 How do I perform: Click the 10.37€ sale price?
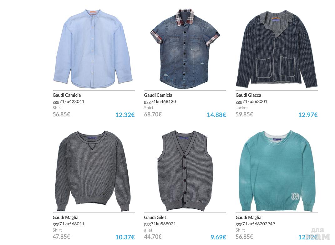pos(125,237)
